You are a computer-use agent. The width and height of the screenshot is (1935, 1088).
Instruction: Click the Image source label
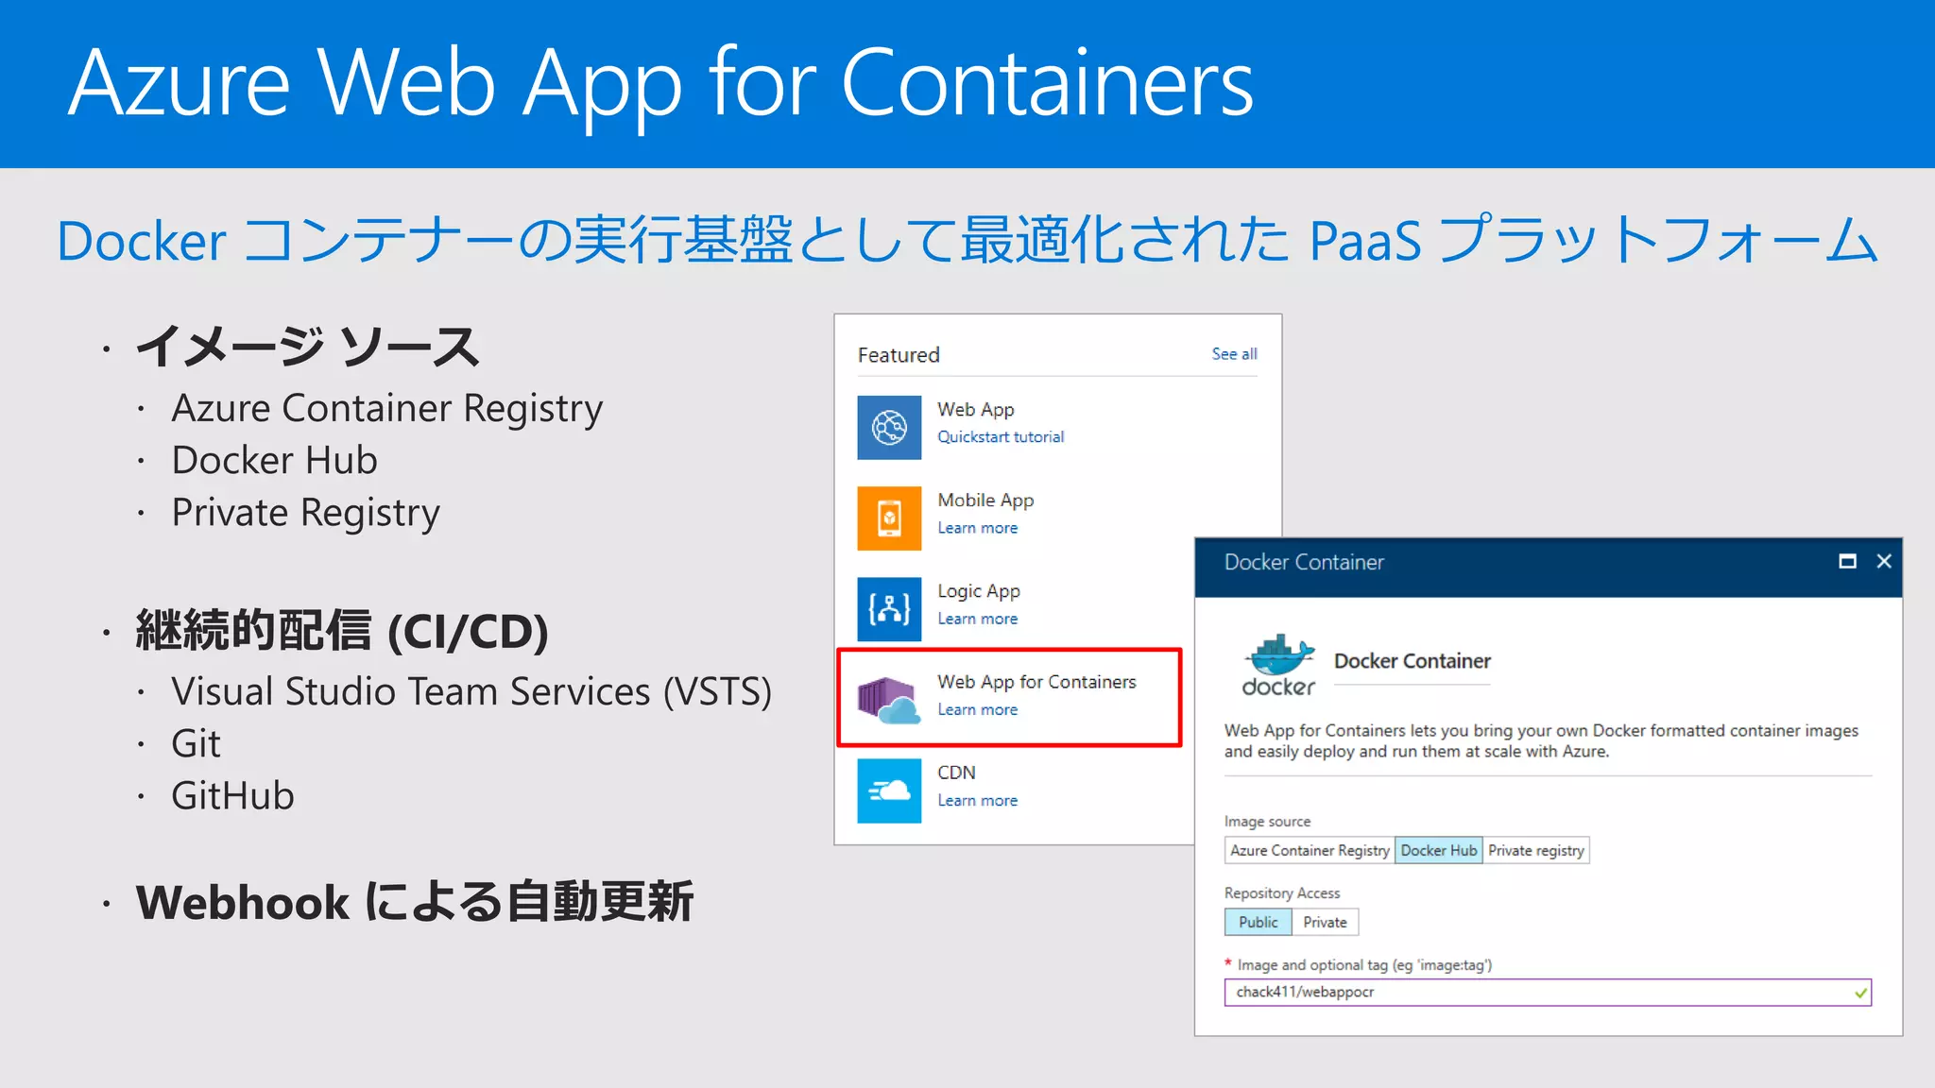(x=1267, y=822)
